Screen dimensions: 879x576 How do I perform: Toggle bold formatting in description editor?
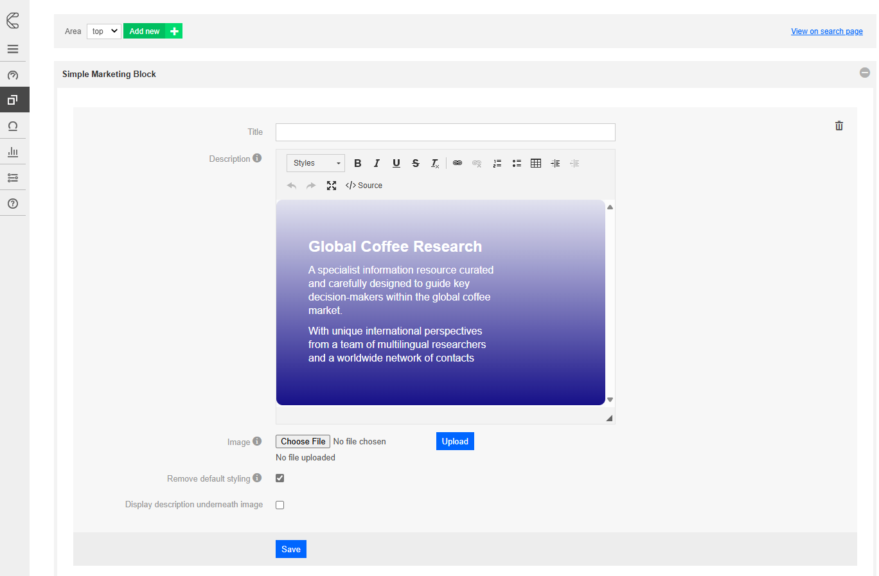pos(358,163)
